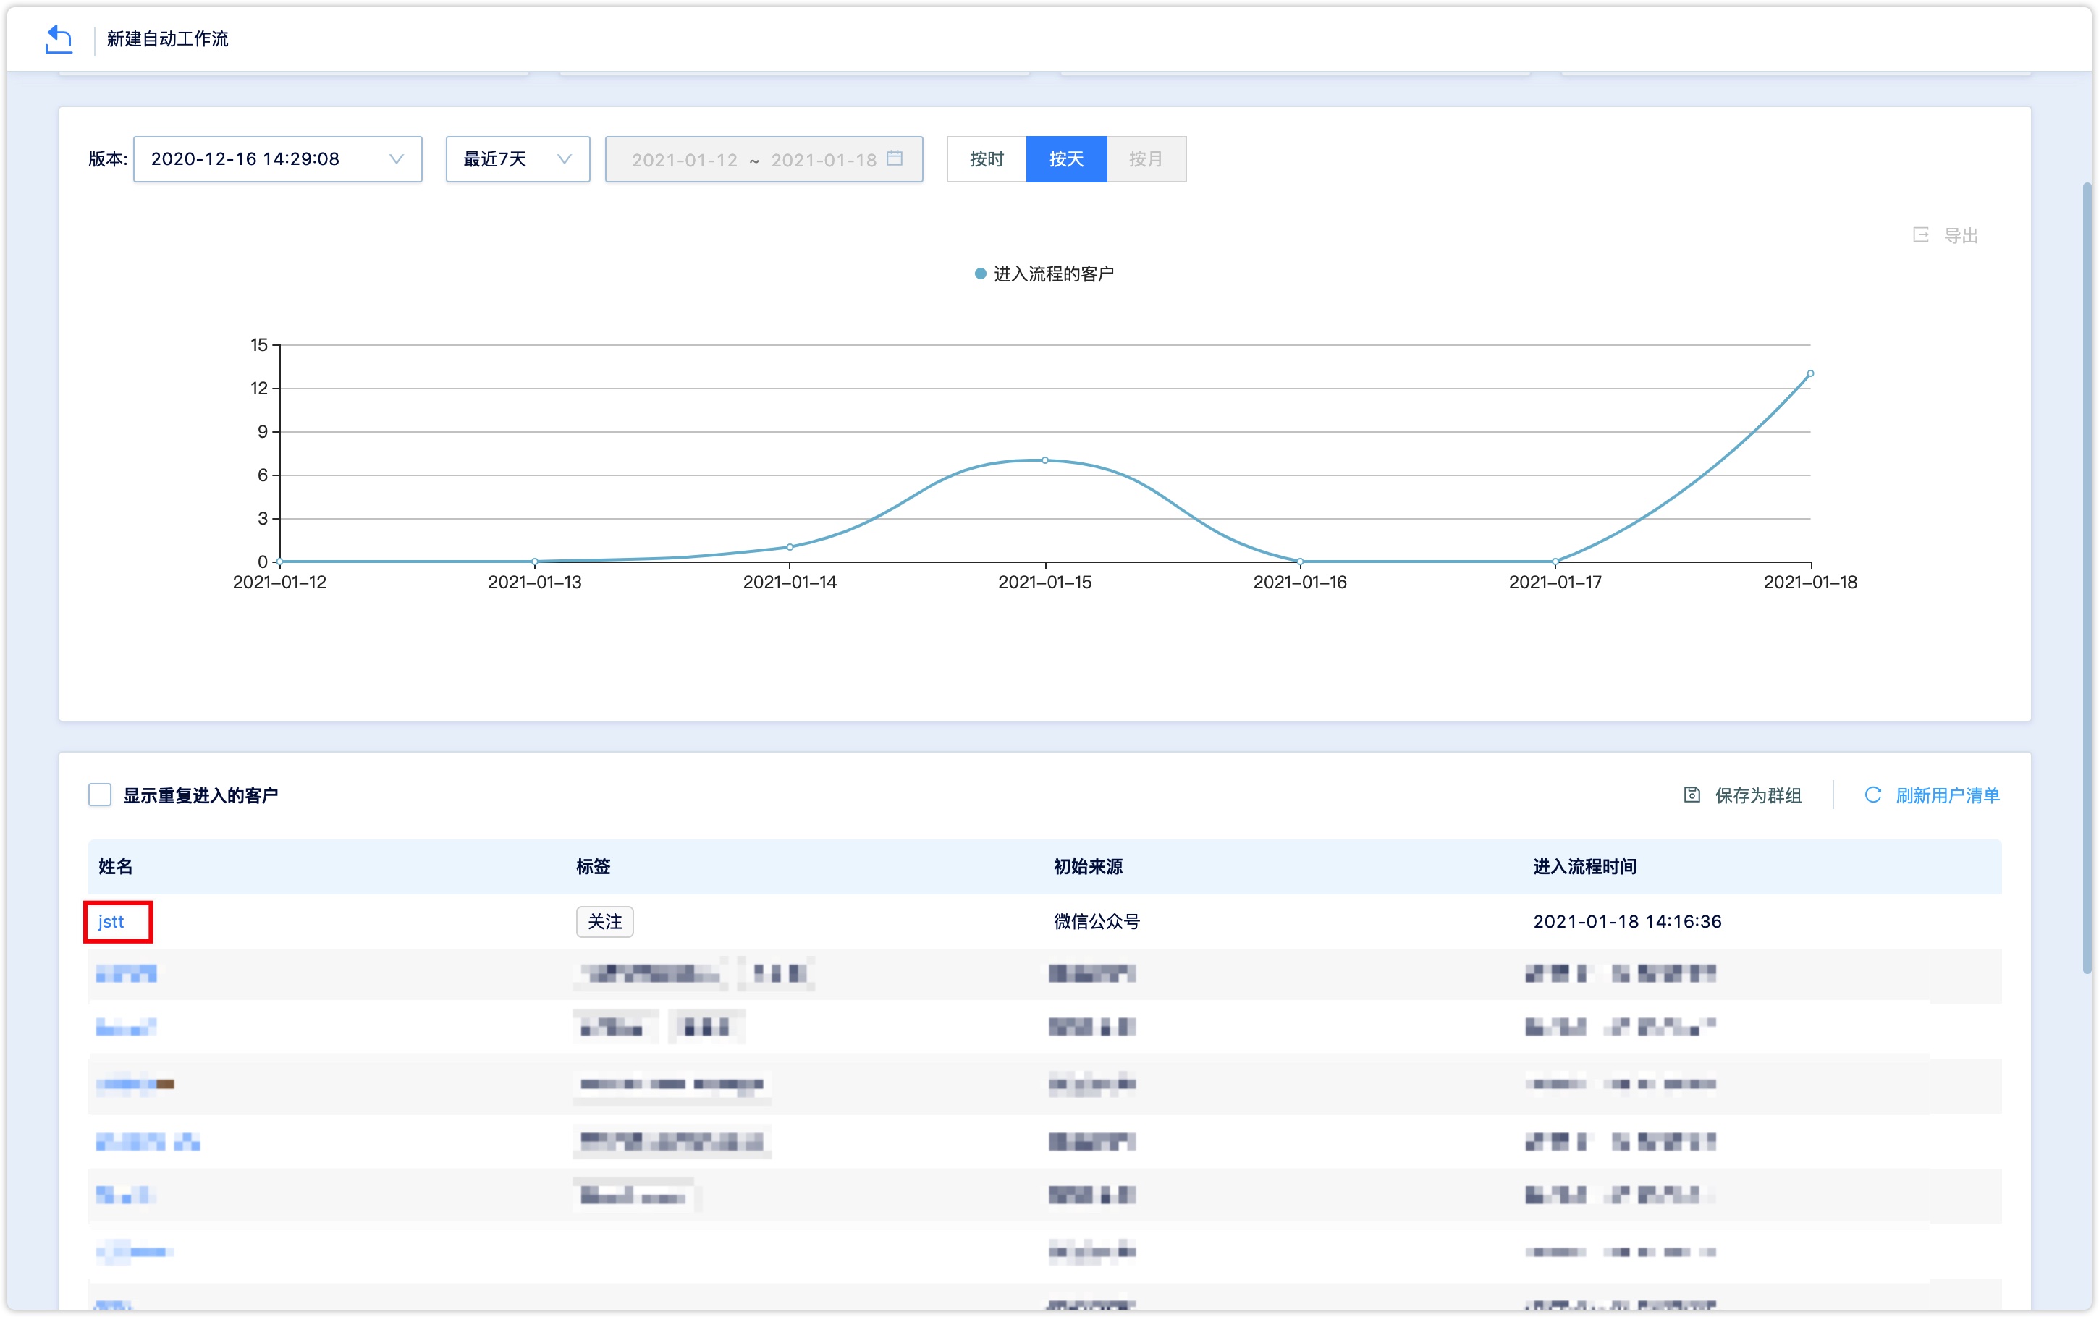Click the date range field 2021-01-12 ~ 2021-01-18

pyautogui.click(x=764, y=158)
